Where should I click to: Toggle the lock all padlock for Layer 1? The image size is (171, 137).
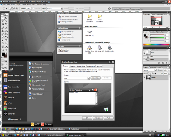point(155,73)
